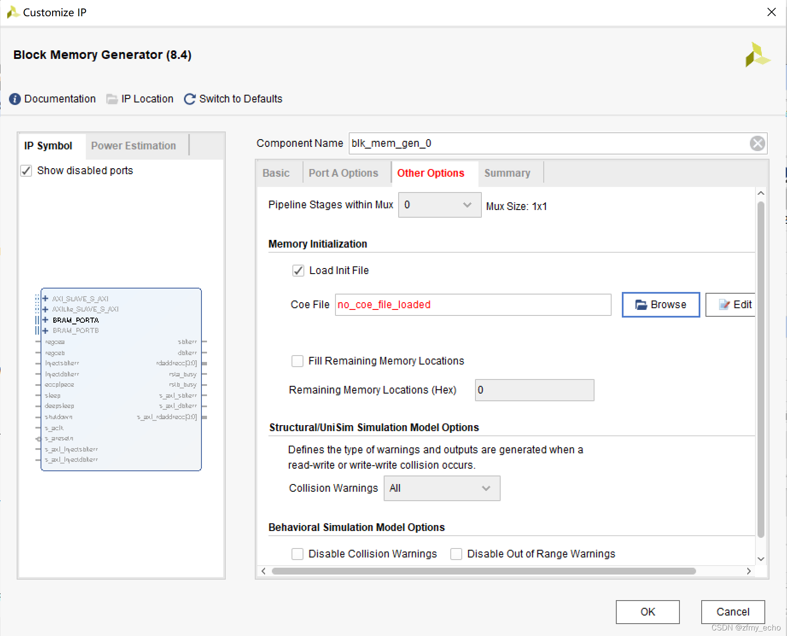
Task: Check Disable Out of Range Warnings
Action: tap(456, 554)
